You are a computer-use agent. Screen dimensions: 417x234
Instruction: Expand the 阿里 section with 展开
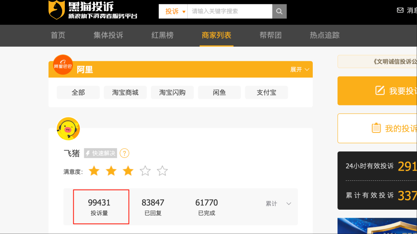[300, 70]
